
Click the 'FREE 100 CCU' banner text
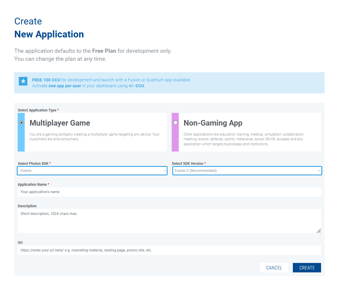pos(46,80)
